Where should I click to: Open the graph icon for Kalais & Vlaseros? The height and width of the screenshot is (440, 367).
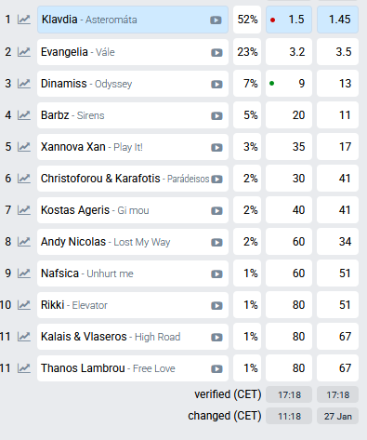pos(24,337)
